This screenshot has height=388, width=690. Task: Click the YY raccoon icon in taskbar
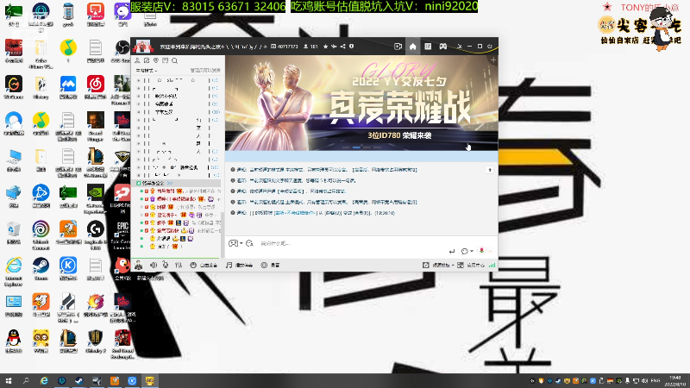tap(149, 380)
